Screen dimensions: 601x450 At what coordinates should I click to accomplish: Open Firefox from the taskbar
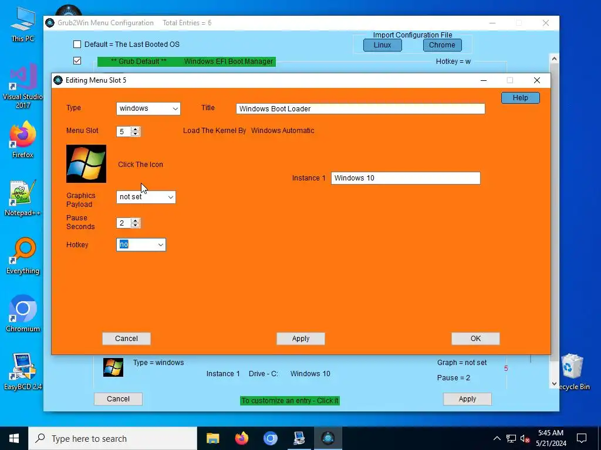(241, 438)
